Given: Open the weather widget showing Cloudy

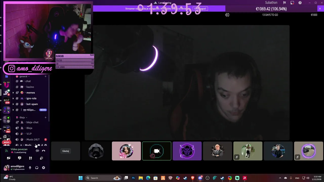Looking at the screenshot, I should pos(9,178).
